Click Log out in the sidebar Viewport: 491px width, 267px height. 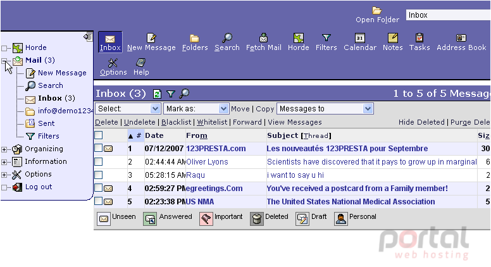tap(39, 187)
